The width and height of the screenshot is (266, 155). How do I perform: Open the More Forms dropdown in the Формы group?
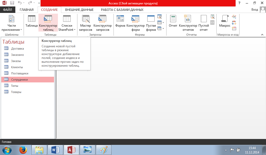click(x=161, y=28)
